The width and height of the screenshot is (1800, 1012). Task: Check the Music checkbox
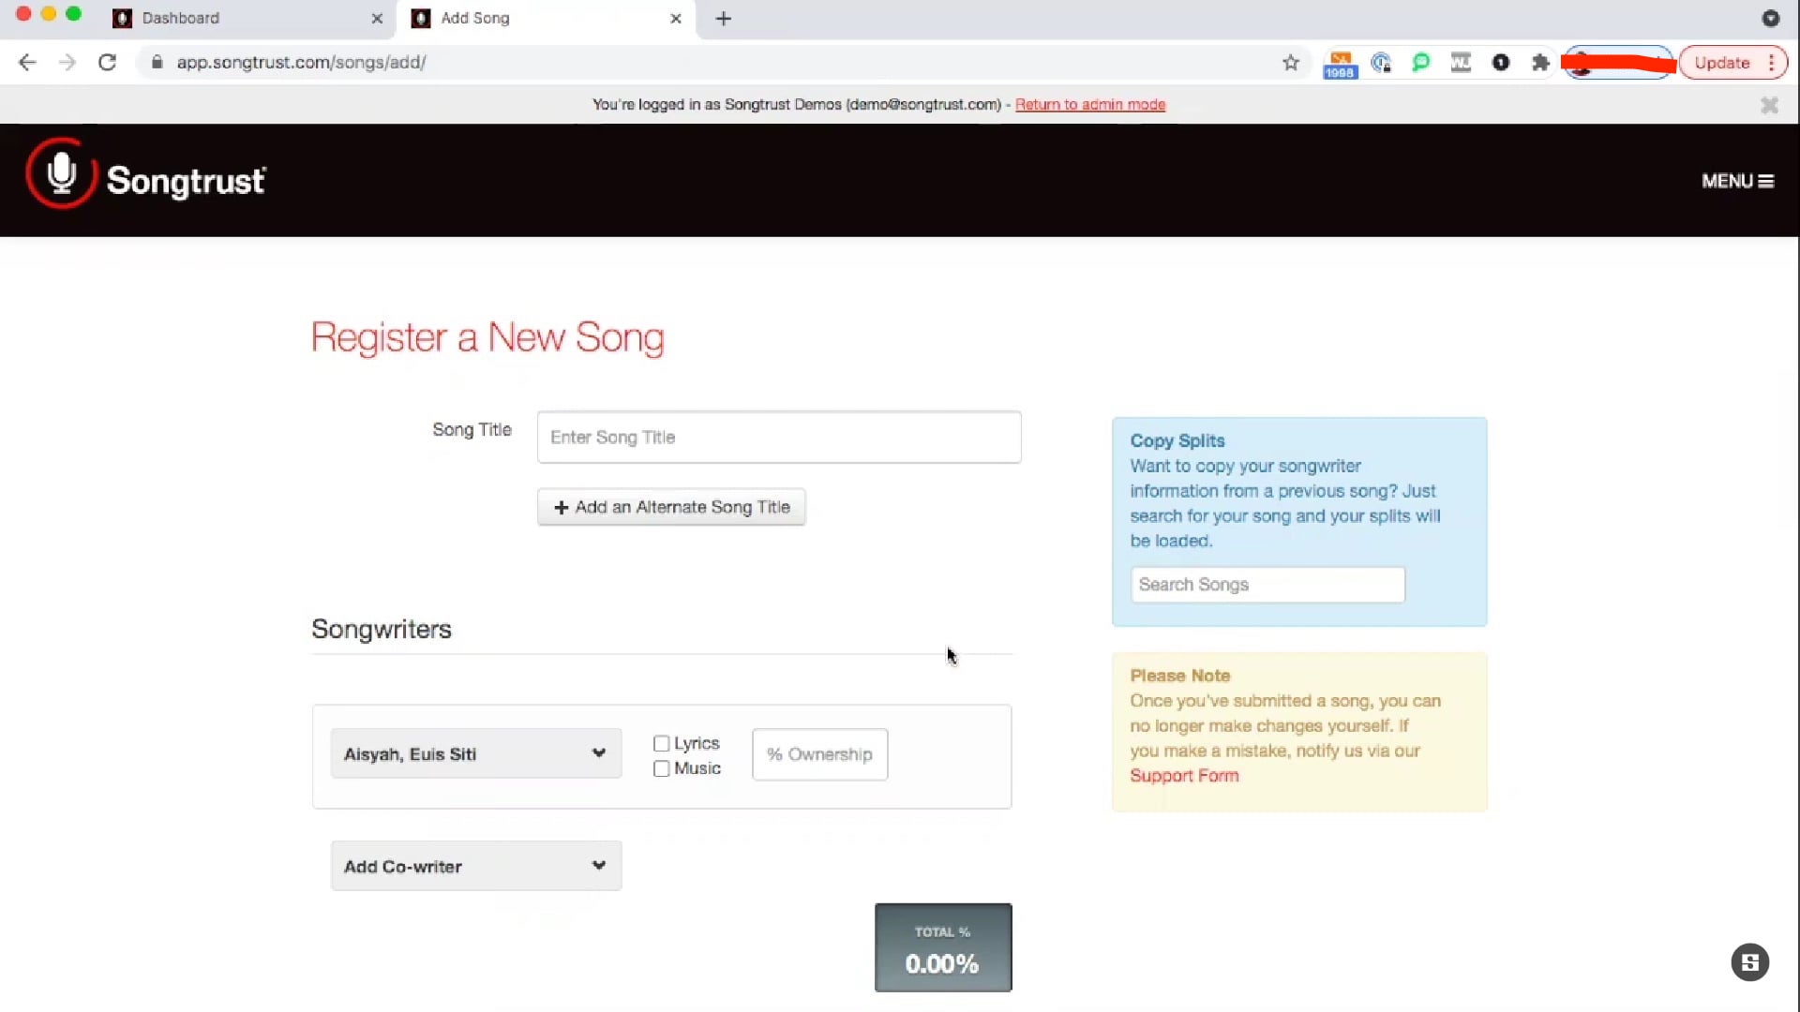coord(661,768)
